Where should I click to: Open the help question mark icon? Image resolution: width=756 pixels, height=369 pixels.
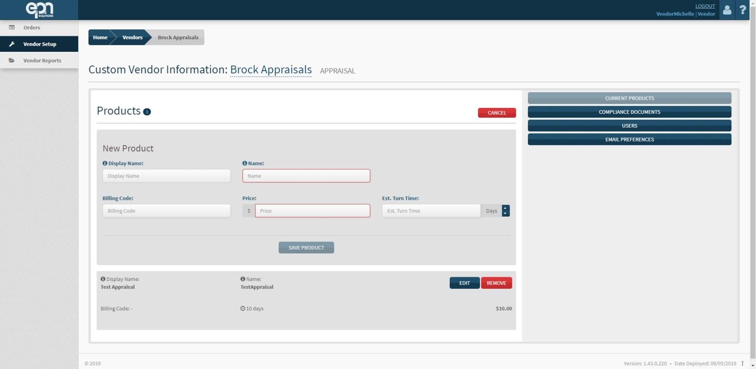tap(742, 9)
